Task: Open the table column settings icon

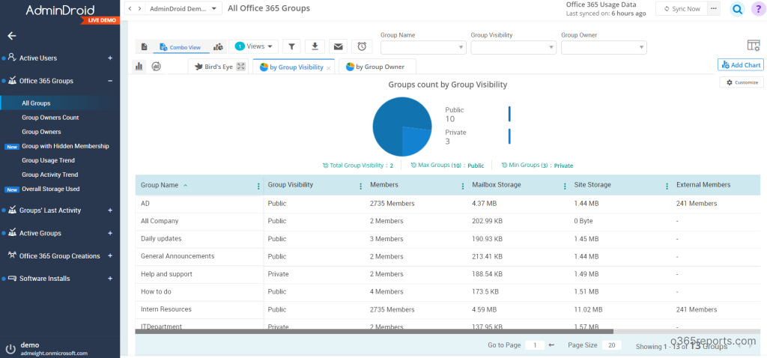Action: coord(754,46)
